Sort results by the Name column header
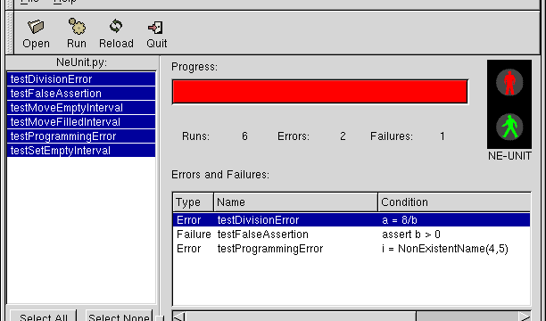The width and height of the screenshot is (546, 321). (x=295, y=202)
